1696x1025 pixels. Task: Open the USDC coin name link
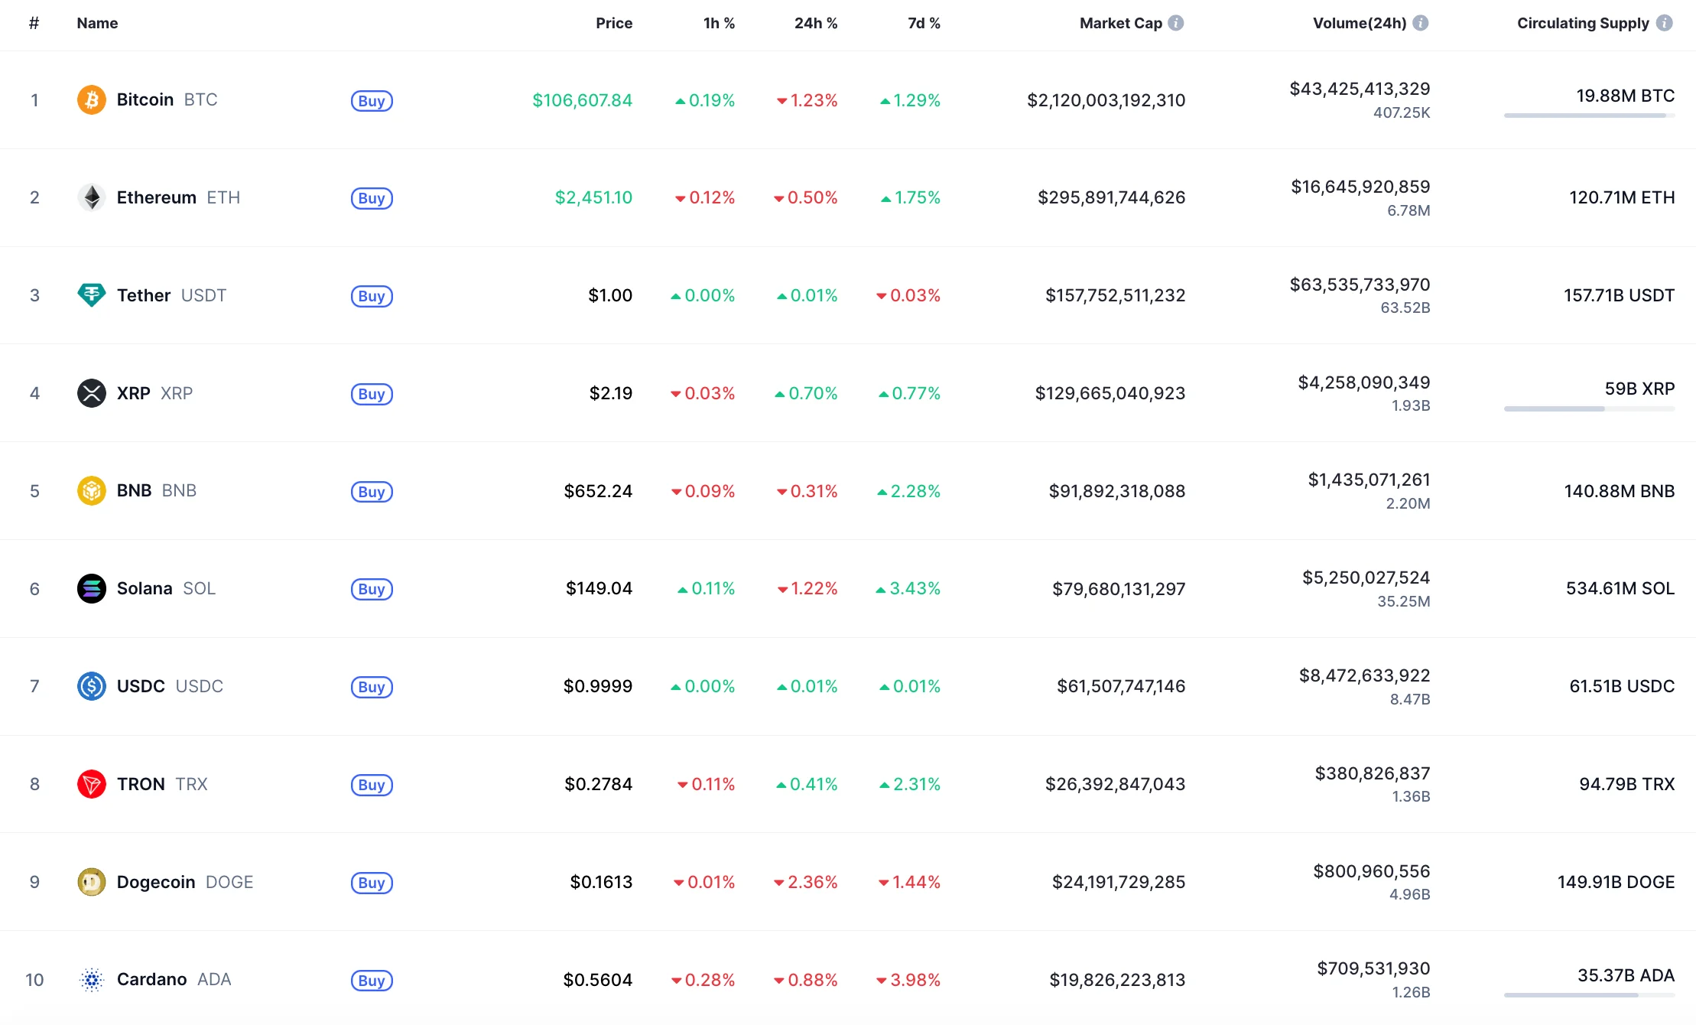(x=141, y=686)
